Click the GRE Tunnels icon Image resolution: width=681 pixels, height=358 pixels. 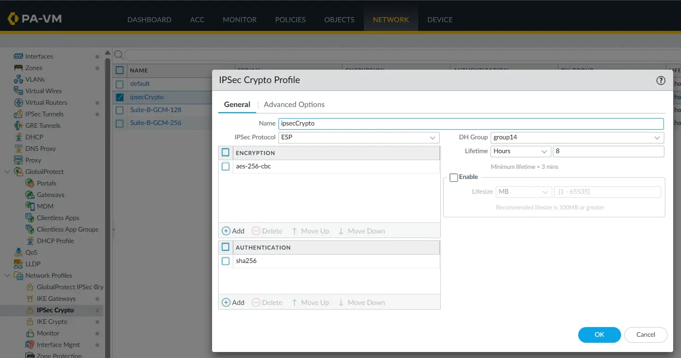tap(18, 125)
